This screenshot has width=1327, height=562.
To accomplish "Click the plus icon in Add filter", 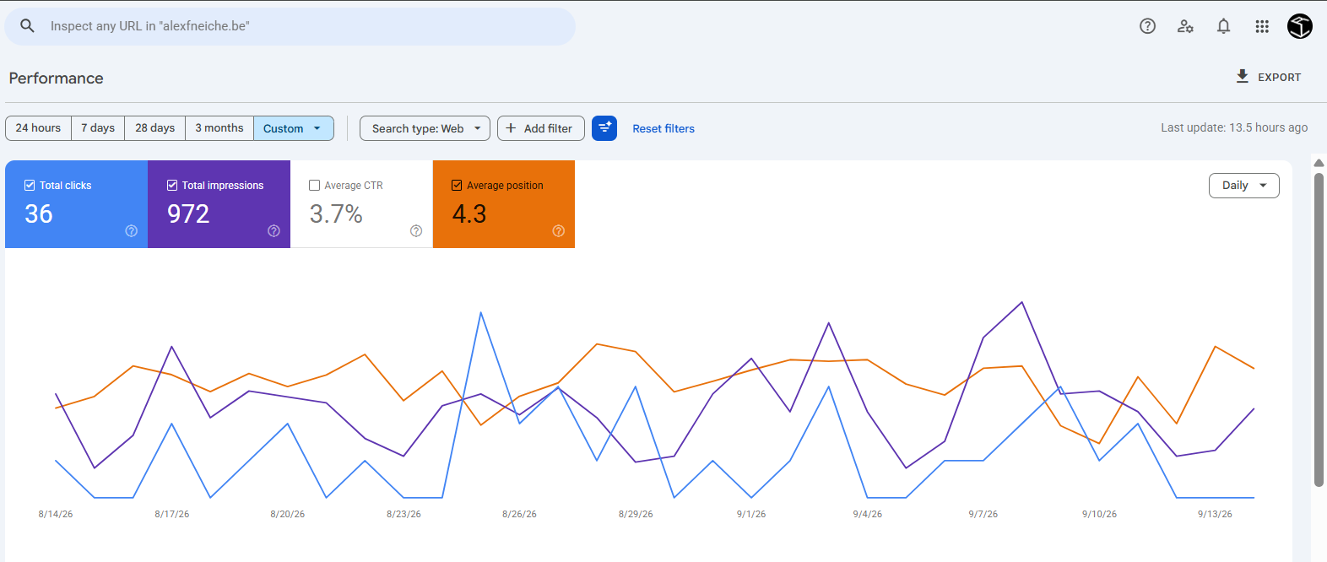I will 511,128.
